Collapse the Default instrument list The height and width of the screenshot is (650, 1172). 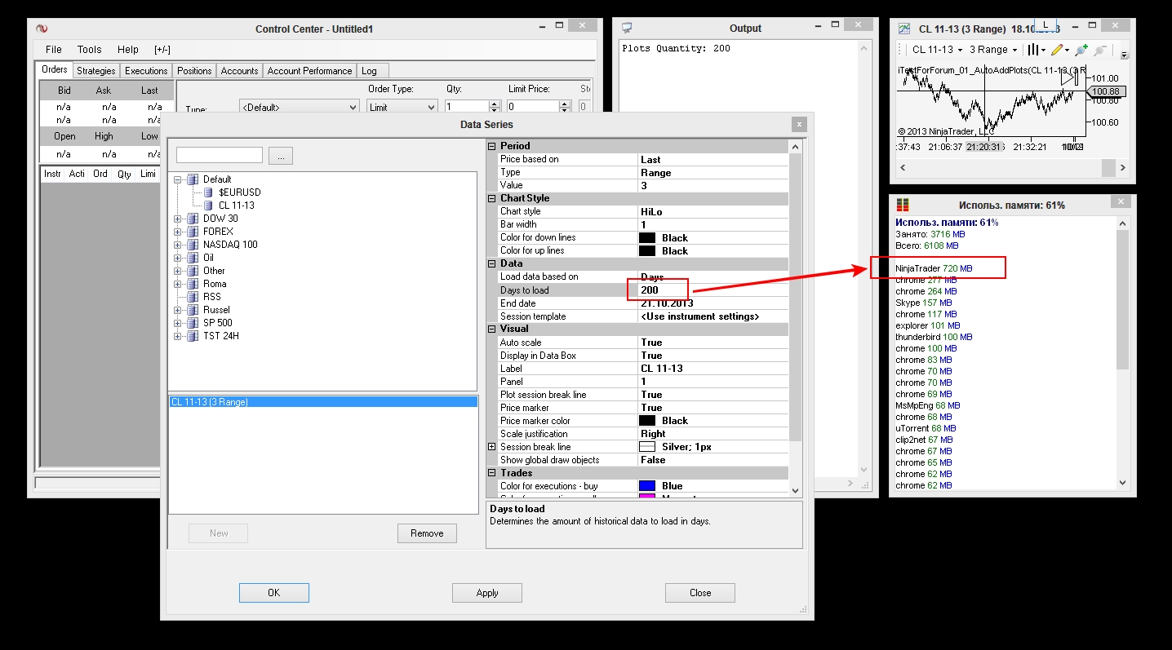[178, 179]
